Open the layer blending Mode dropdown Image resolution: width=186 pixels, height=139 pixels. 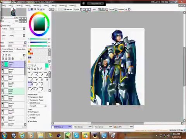(25, 42)
